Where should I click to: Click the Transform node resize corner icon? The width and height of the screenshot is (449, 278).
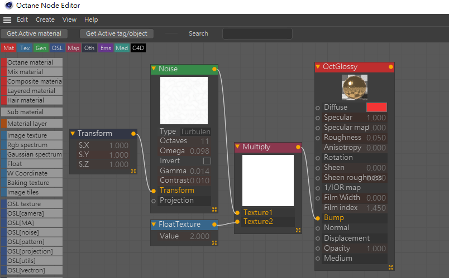point(133,171)
